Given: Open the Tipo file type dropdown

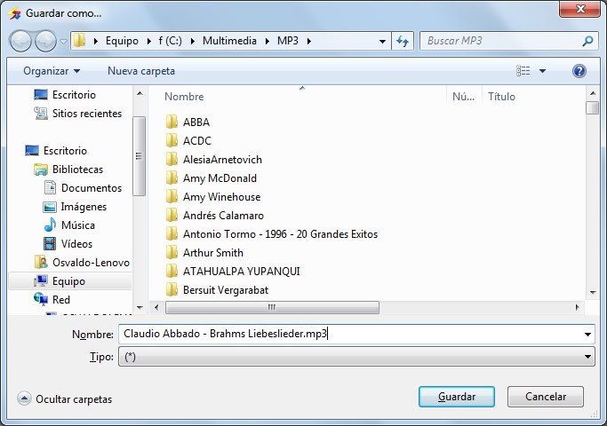Looking at the screenshot, I should (x=356, y=357).
